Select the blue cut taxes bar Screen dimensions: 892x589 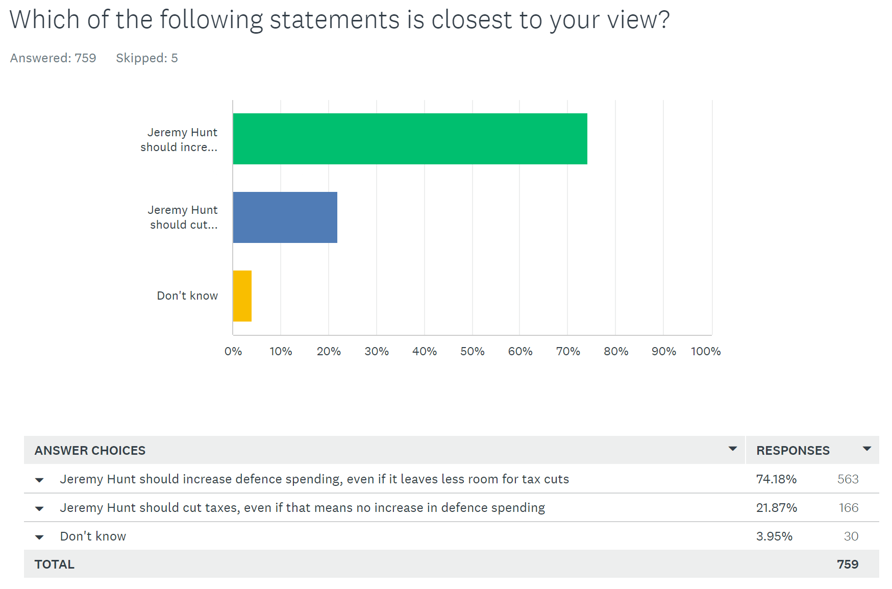285,217
